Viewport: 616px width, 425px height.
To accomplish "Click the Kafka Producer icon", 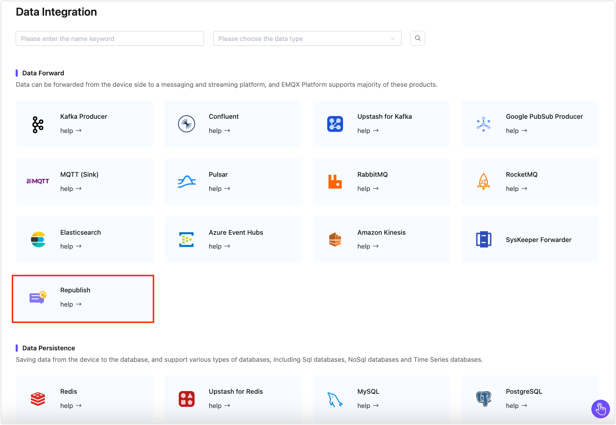I will pos(38,124).
